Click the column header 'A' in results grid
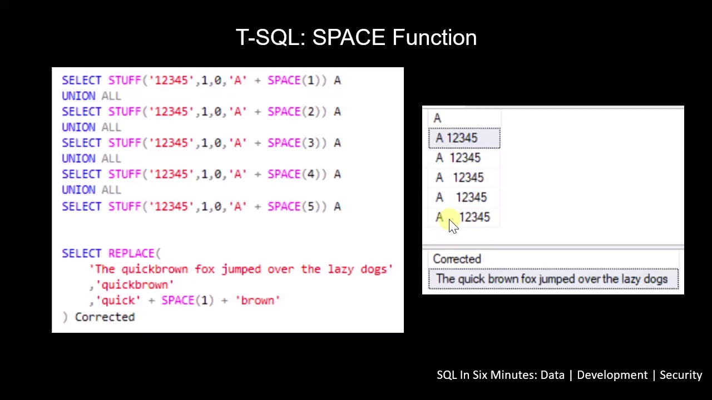 464,118
